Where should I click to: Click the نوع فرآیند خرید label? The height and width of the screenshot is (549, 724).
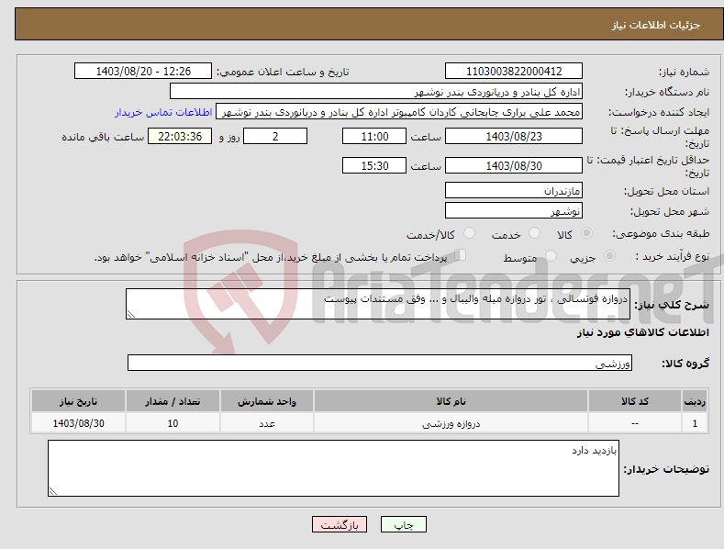coord(673,256)
